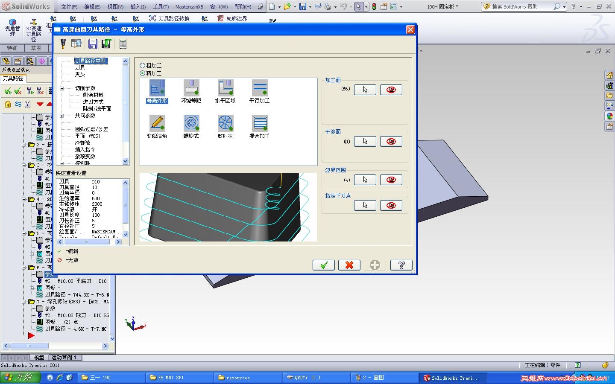Collapse operation 7 深孔啄钻 folder
The image size is (615, 384).
(x=24, y=302)
